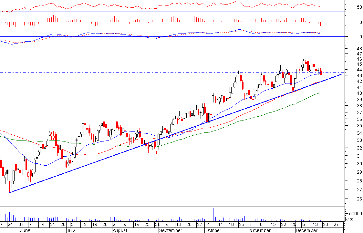Click price axis label 36
This screenshot has width=363, height=233.
[359, 119]
